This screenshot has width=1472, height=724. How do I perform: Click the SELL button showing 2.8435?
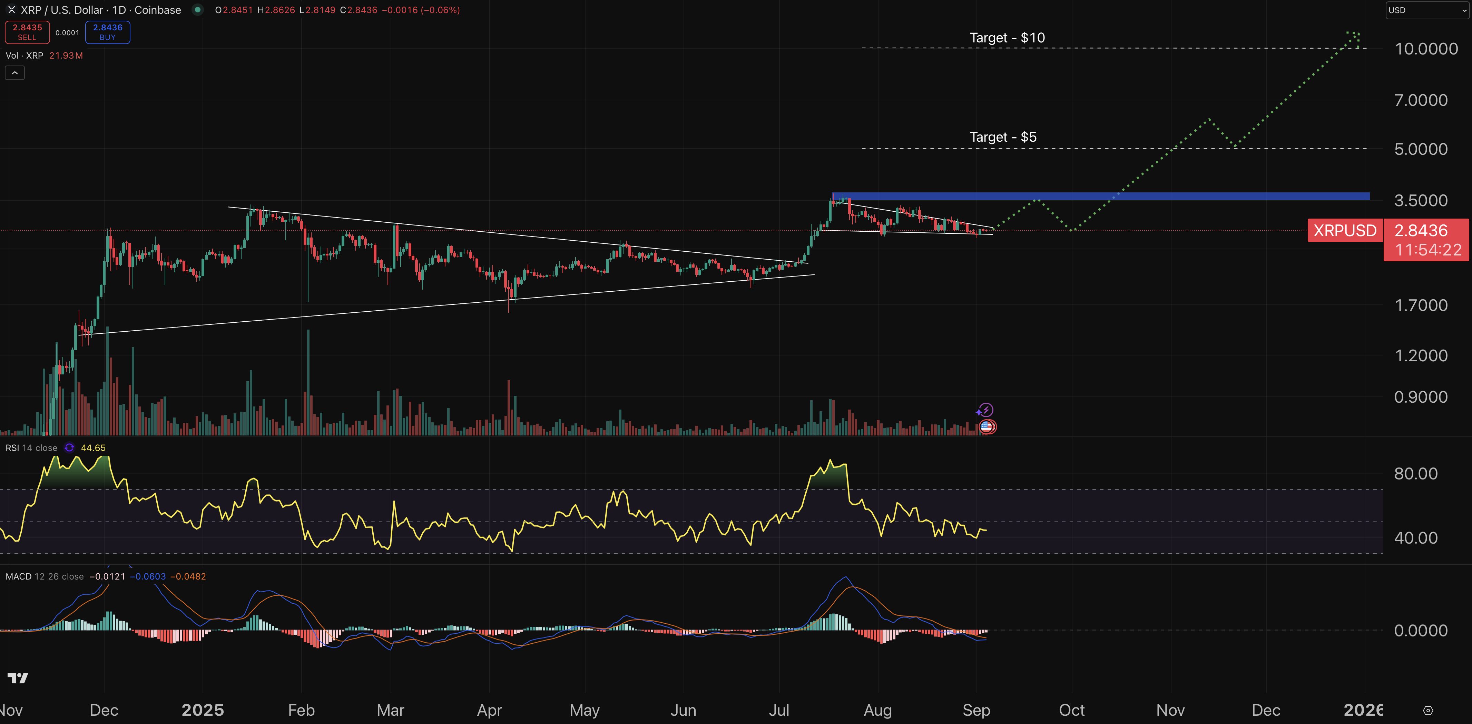click(27, 32)
